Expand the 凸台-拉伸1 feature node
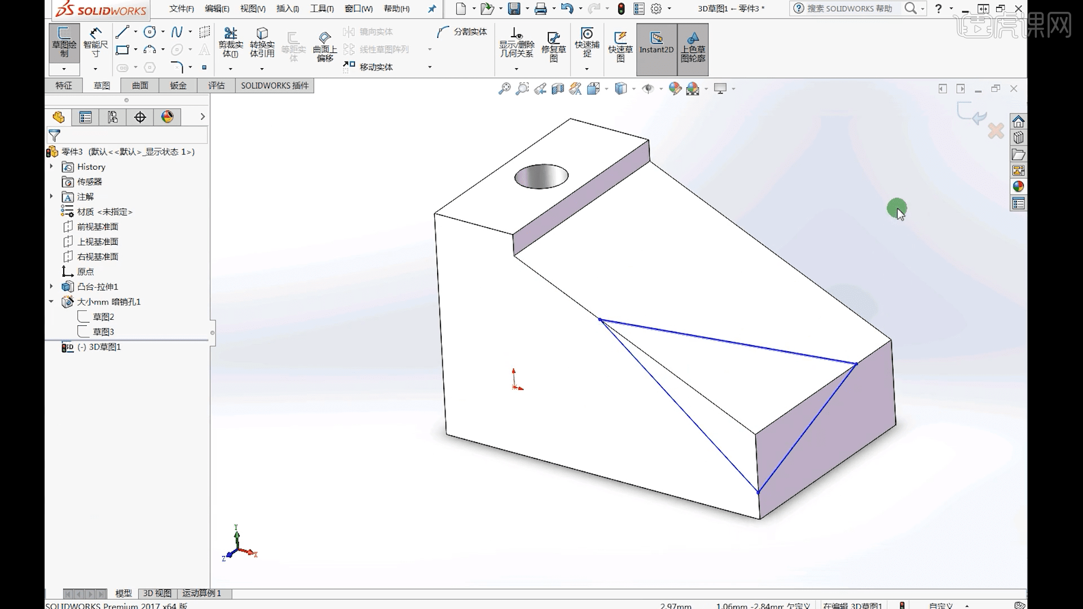Screen dimensions: 1083x609 click(52, 286)
